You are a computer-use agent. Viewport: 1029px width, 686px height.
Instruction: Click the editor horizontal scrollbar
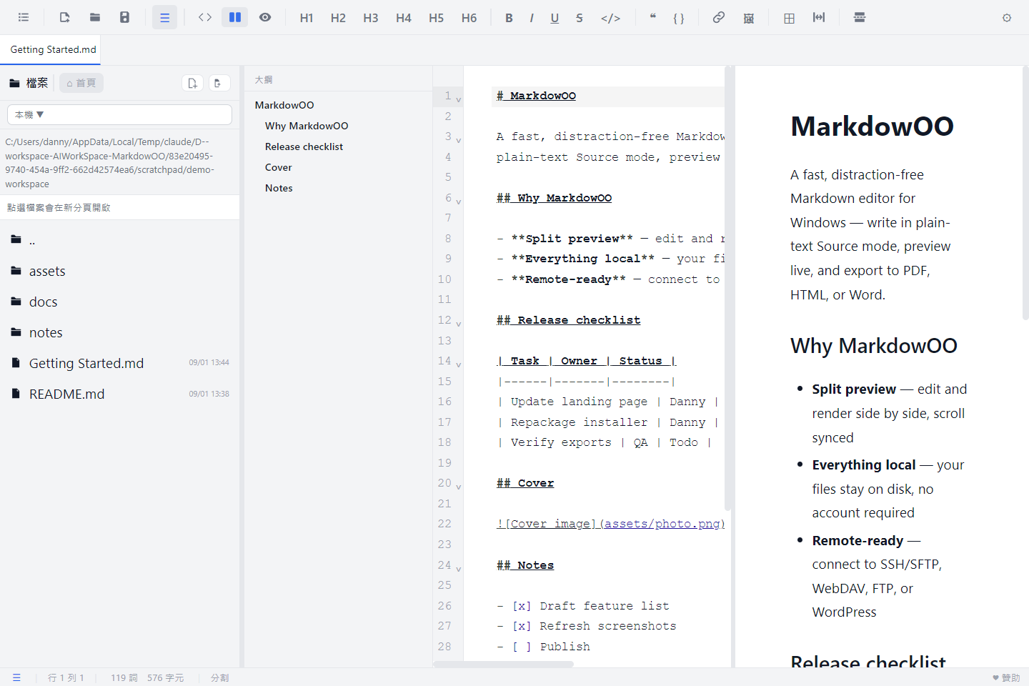click(x=503, y=664)
